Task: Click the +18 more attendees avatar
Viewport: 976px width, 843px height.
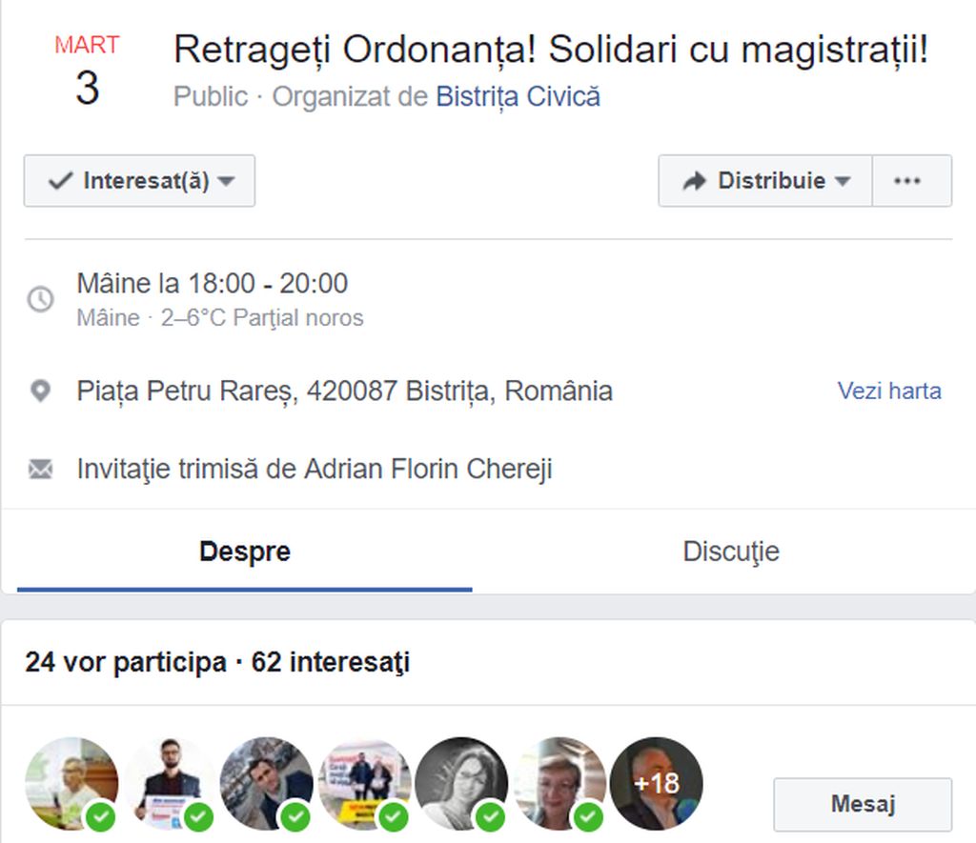Action: coord(656,784)
